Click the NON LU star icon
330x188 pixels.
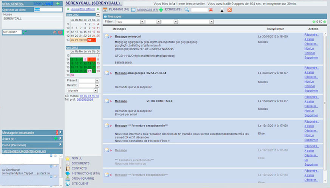click(68, 158)
